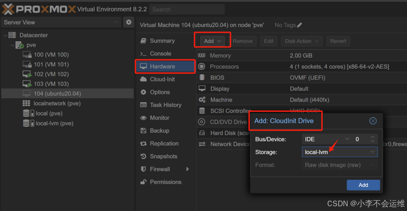Click the Revert button
Viewport: 407px width, 211px height.
tap(338, 41)
